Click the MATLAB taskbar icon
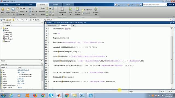Screen dimensions: 175x98 pyautogui.click(x=59, y=96)
